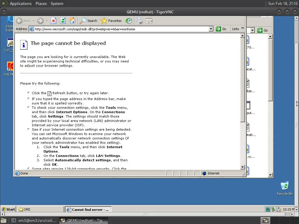Open the Search pane

pyautogui.click(x=88, y=21)
